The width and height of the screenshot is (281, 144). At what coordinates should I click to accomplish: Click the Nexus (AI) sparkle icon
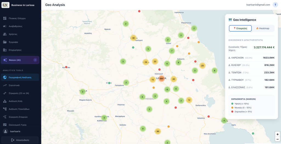click(5, 60)
